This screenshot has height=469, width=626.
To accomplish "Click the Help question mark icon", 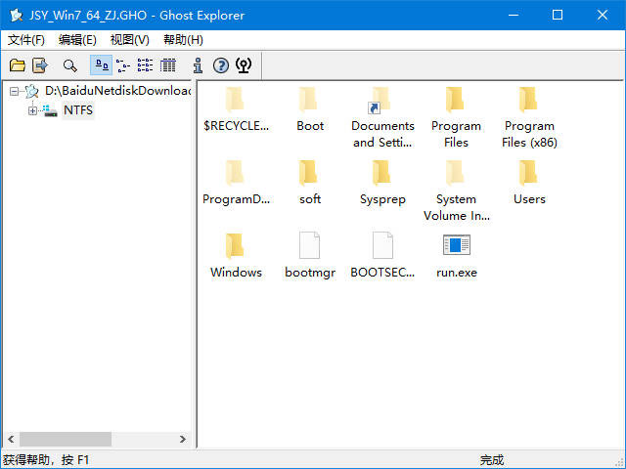I will click(x=221, y=65).
